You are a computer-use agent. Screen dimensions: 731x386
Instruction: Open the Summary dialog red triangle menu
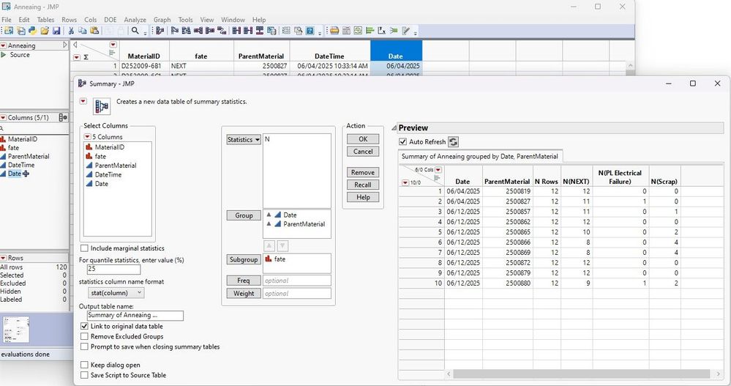click(x=83, y=101)
